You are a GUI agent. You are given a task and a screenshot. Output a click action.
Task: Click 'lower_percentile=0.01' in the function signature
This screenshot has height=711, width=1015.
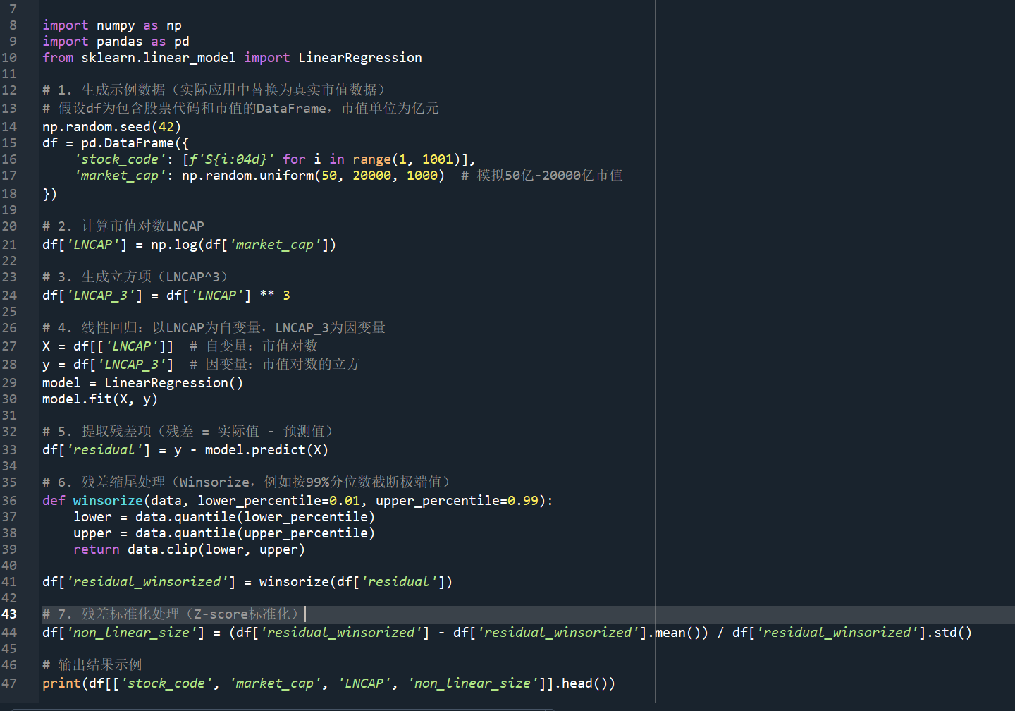click(278, 501)
